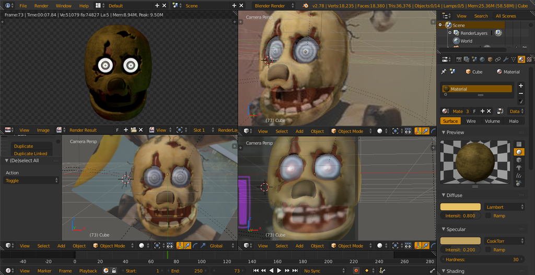The width and height of the screenshot is (535, 275).
Task: Open the CookTorr specular shader dropdown
Action: [x=504, y=241]
